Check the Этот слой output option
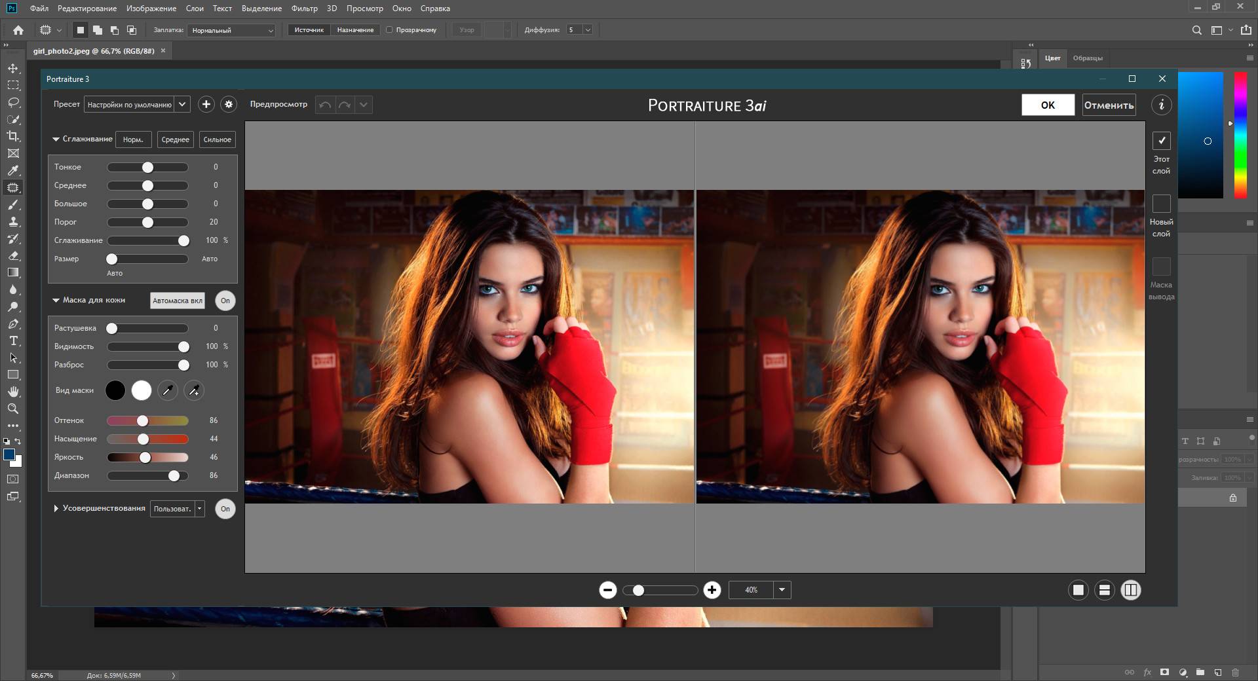Image resolution: width=1258 pixels, height=681 pixels. point(1162,141)
